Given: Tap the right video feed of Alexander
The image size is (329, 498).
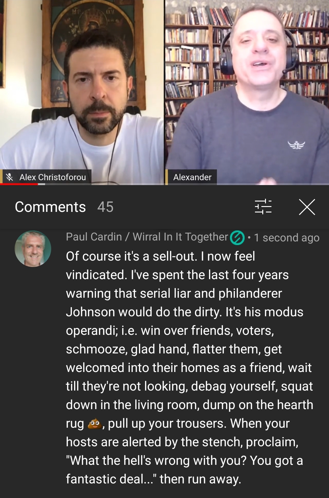Looking at the screenshot, I should [247, 92].
